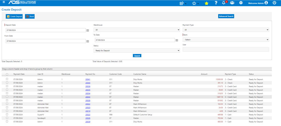Sort by Payment Type column header
Viewport: 281px width, 126px height.
click(x=230, y=74)
